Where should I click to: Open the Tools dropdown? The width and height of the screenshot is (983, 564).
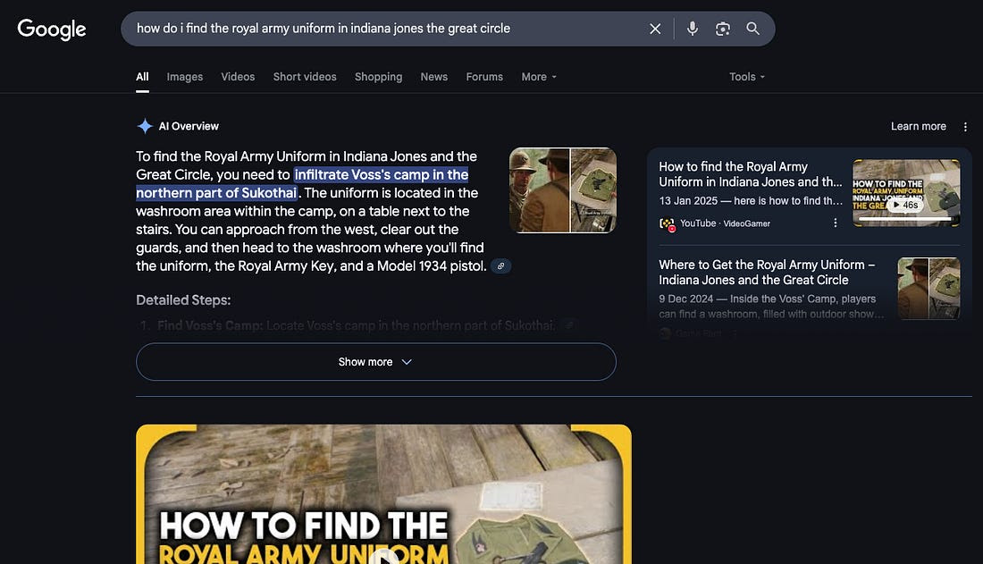click(x=746, y=77)
